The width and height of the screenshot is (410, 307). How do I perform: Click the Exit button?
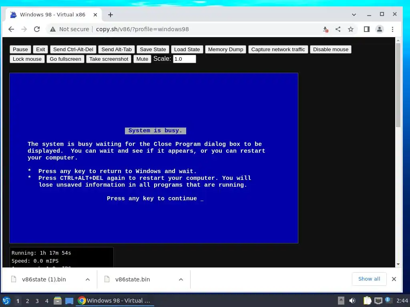tap(40, 49)
